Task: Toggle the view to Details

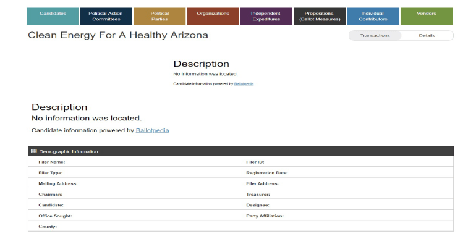Action: click(427, 36)
